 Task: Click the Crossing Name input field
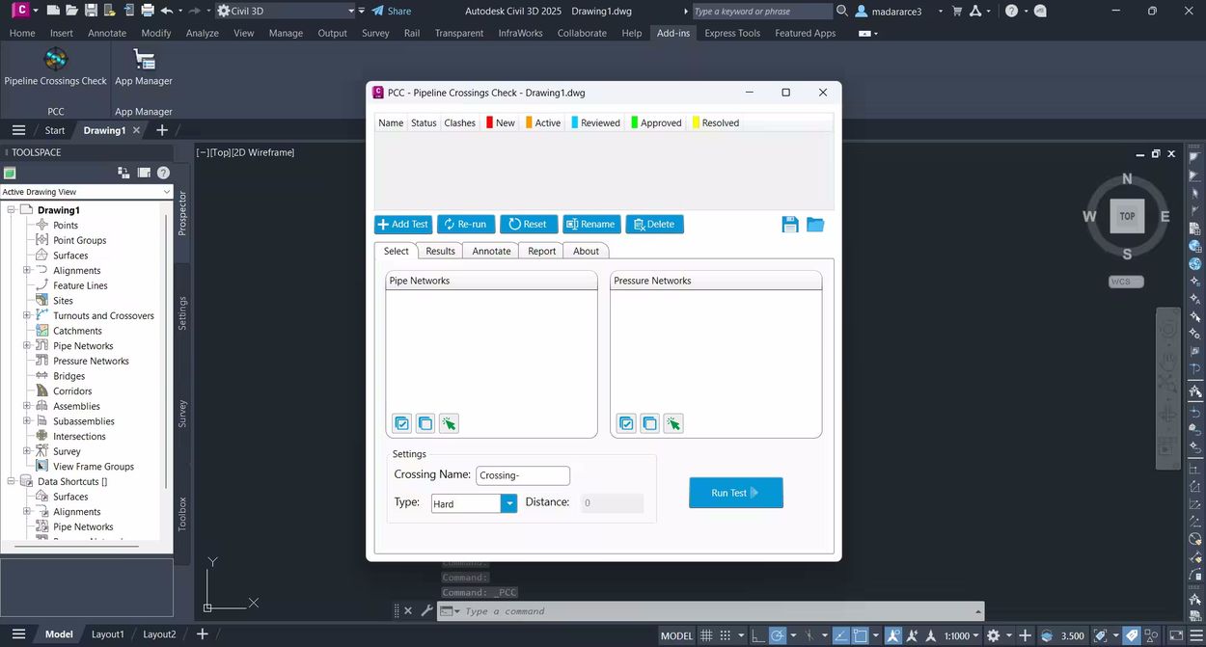[523, 475]
